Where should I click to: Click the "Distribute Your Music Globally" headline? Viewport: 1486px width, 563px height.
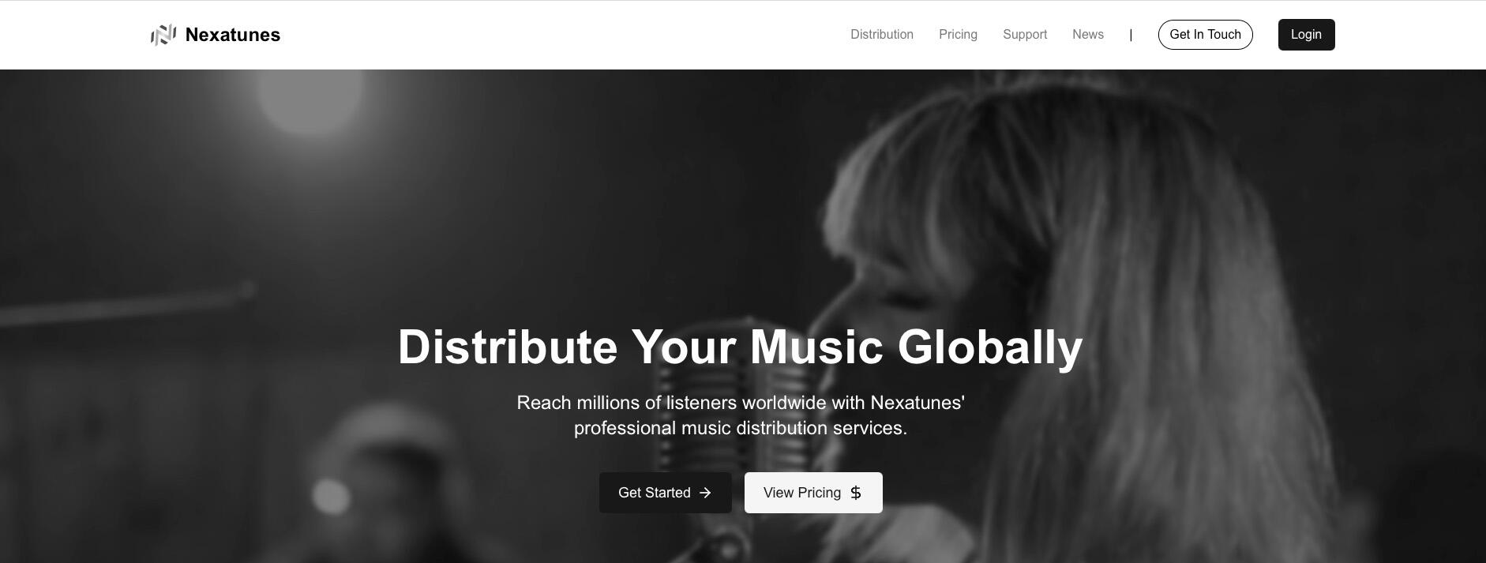point(741,347)
